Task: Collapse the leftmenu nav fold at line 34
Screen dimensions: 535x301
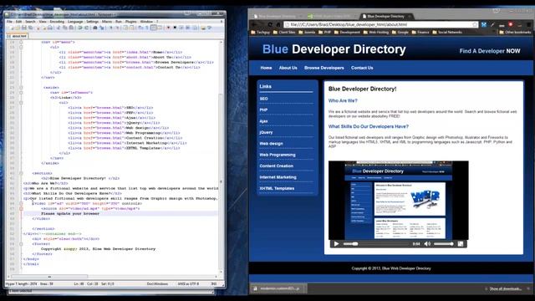Action: click(21, 93)
